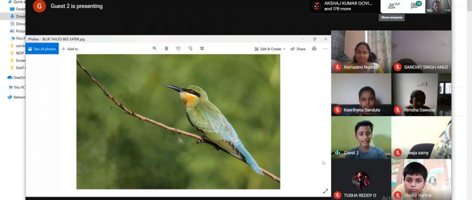
Task: Click muted mic icon beside Rimsha Dawood
Action: [x=398, y=110]
